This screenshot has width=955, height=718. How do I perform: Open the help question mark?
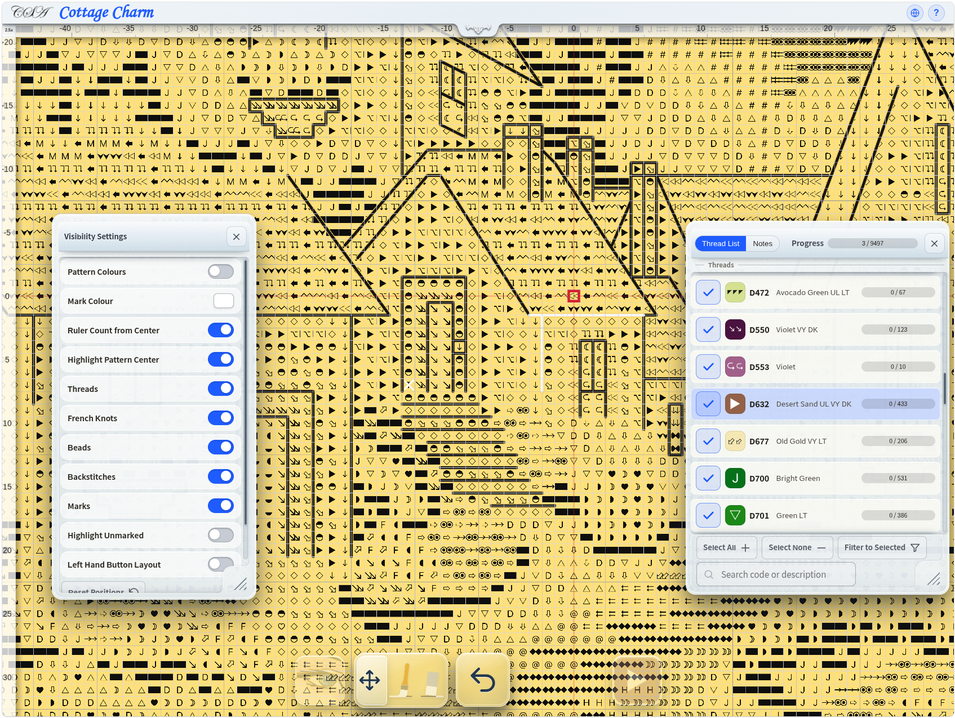tap(936, 12)
